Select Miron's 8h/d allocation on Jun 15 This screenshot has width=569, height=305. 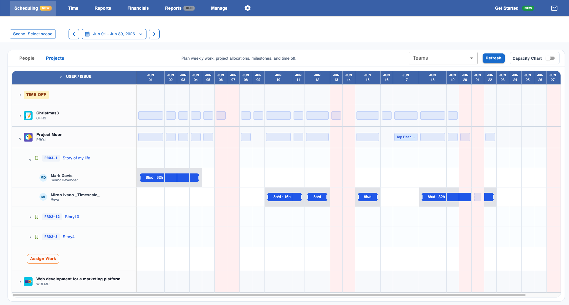368,197
